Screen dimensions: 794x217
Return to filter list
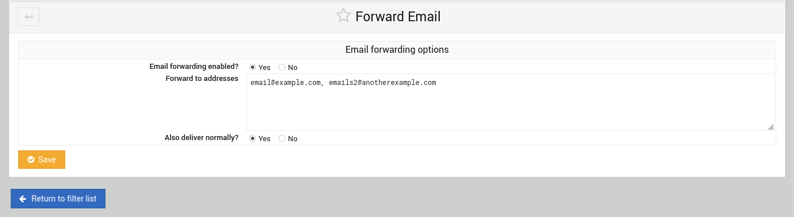(58, 199)
